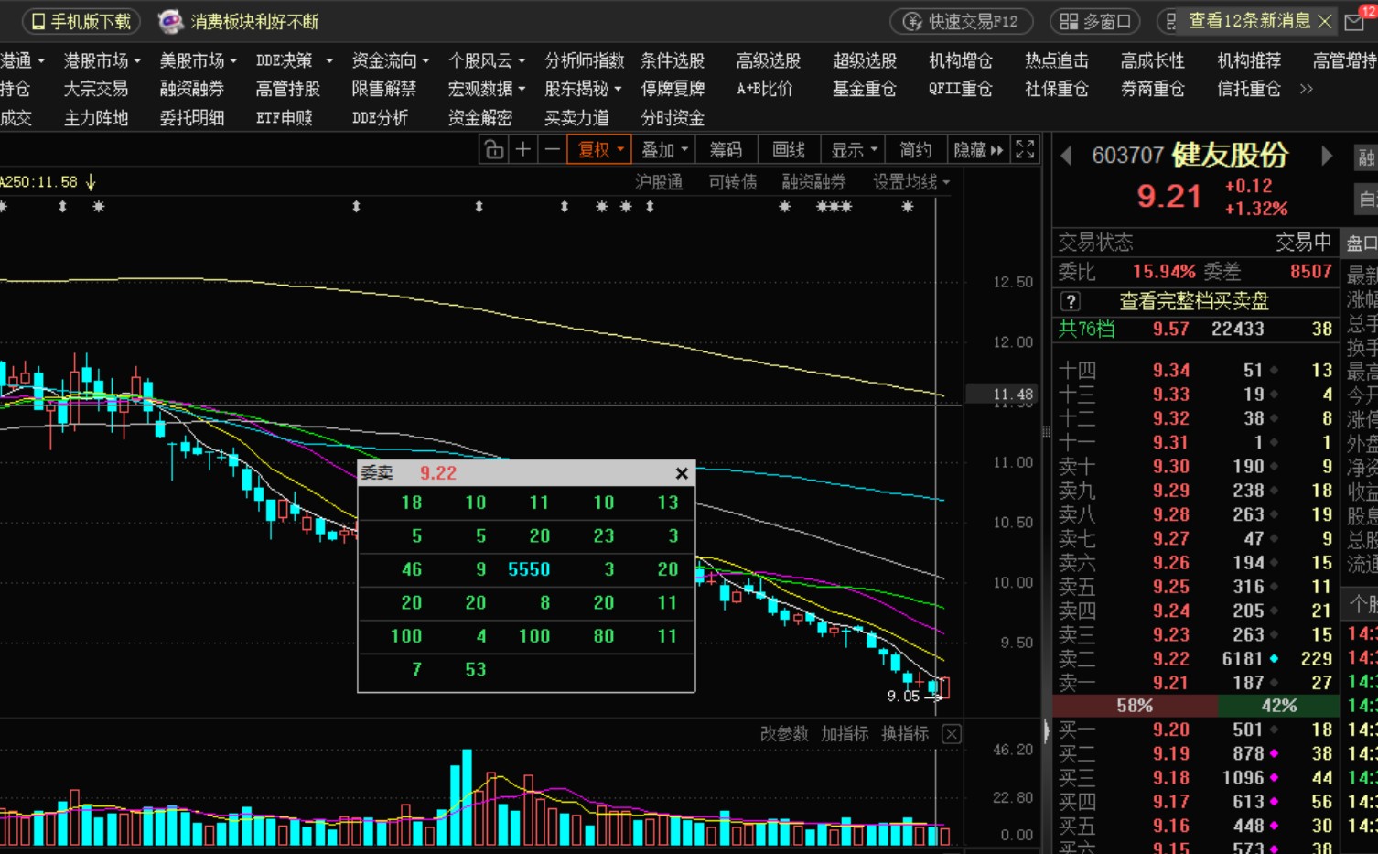1378x854 pixels.
Task: Expand the 宏观数据 menu
Action: [x=487, y=89]
